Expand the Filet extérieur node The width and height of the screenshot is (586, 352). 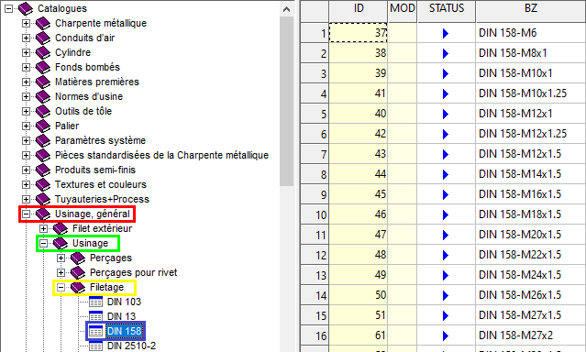click(43, 228)
